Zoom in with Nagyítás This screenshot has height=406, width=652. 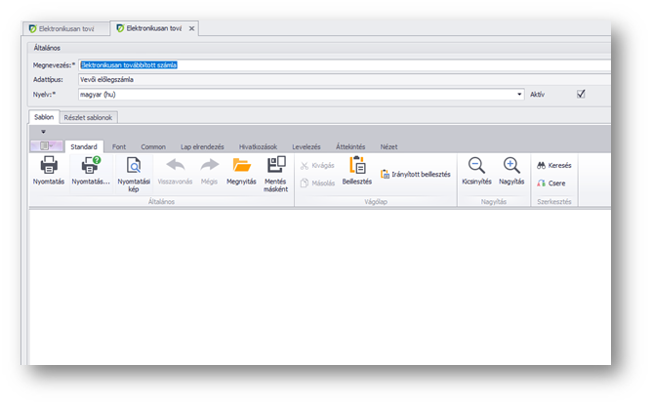pyautogui.click(x=511, y=167)
